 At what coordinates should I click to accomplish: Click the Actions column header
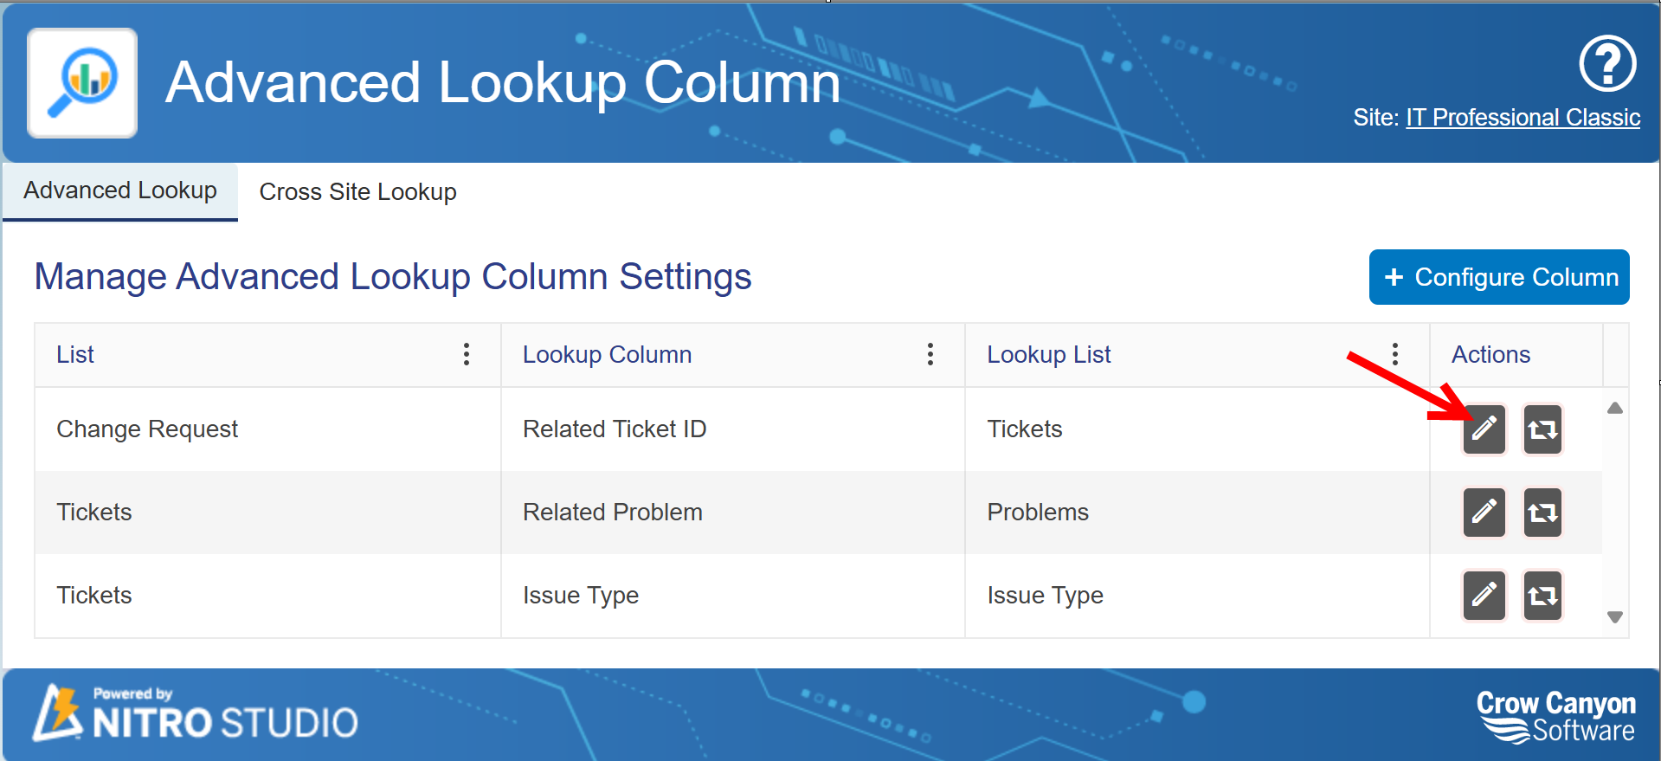point(1490,354)
